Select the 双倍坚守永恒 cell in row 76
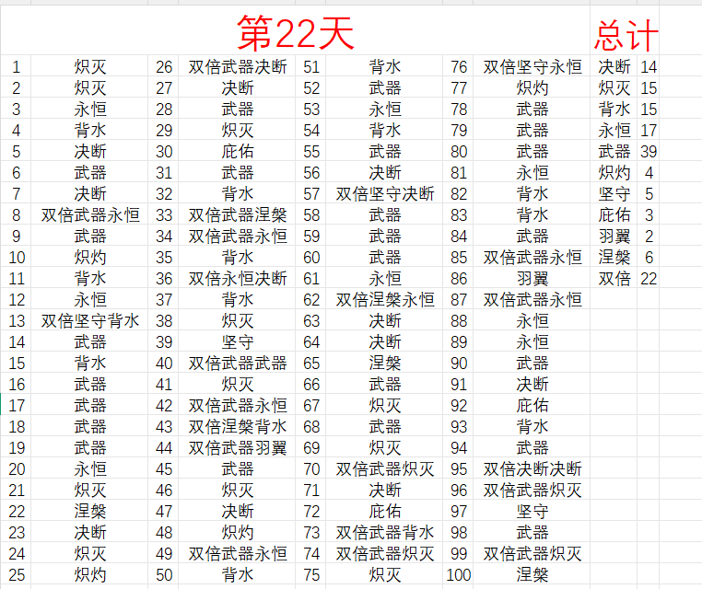702x589 pixels. [532, 67]
